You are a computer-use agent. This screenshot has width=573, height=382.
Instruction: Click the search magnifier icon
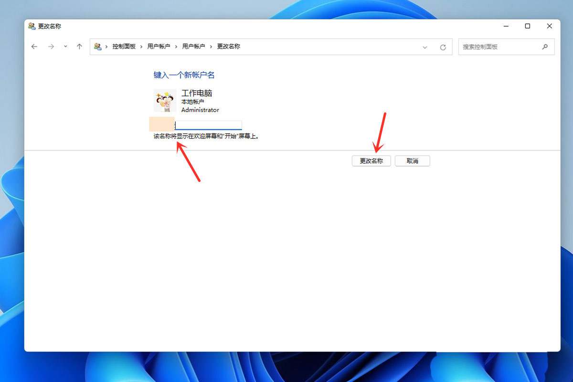pyautogui.click(x=545, y=46)
